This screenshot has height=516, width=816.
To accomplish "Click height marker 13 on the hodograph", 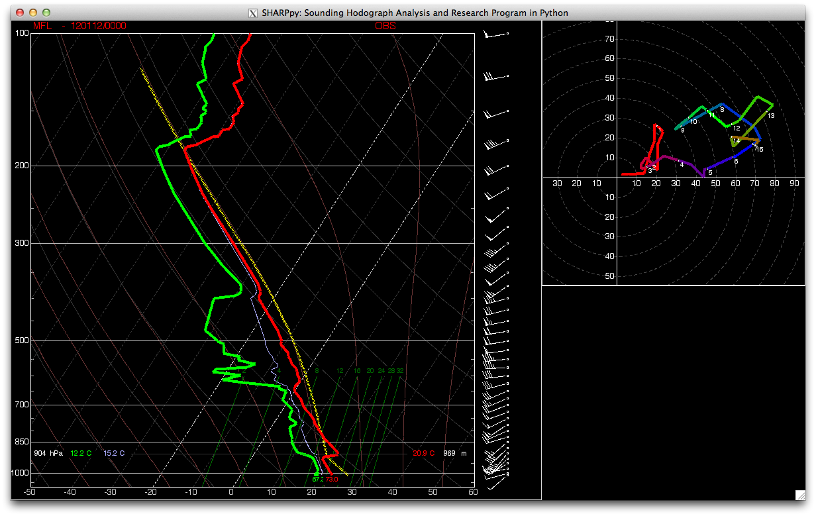I will point(771,116).
